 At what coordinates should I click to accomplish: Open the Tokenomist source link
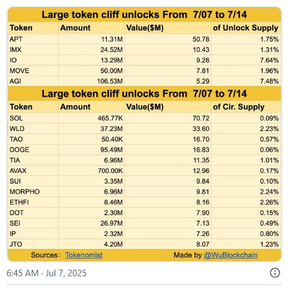[x=84, y=255]
